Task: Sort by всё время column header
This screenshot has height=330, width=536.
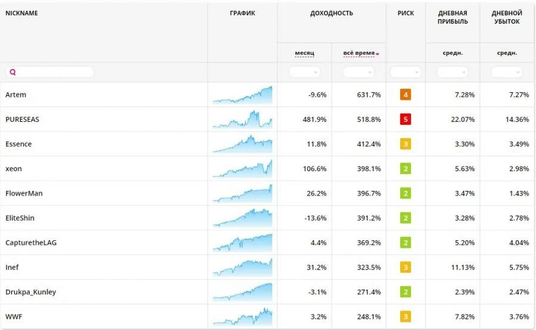Action: [359, 53]
